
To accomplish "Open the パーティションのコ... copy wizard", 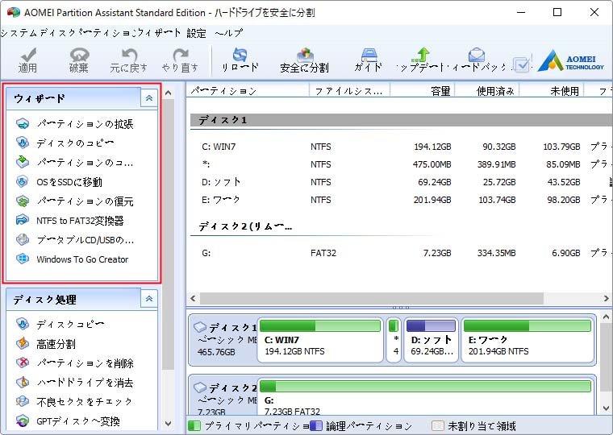I will 74,162.
